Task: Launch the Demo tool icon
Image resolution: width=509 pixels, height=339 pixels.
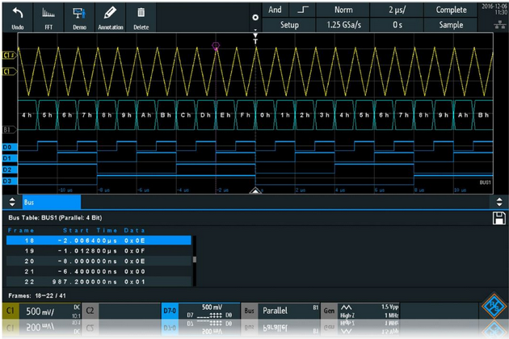Action: tap(79, 19)
